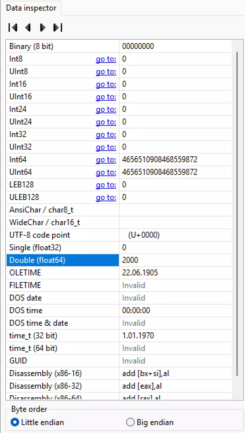Jump to the last byte navigation icon

[x=58, y=28]
